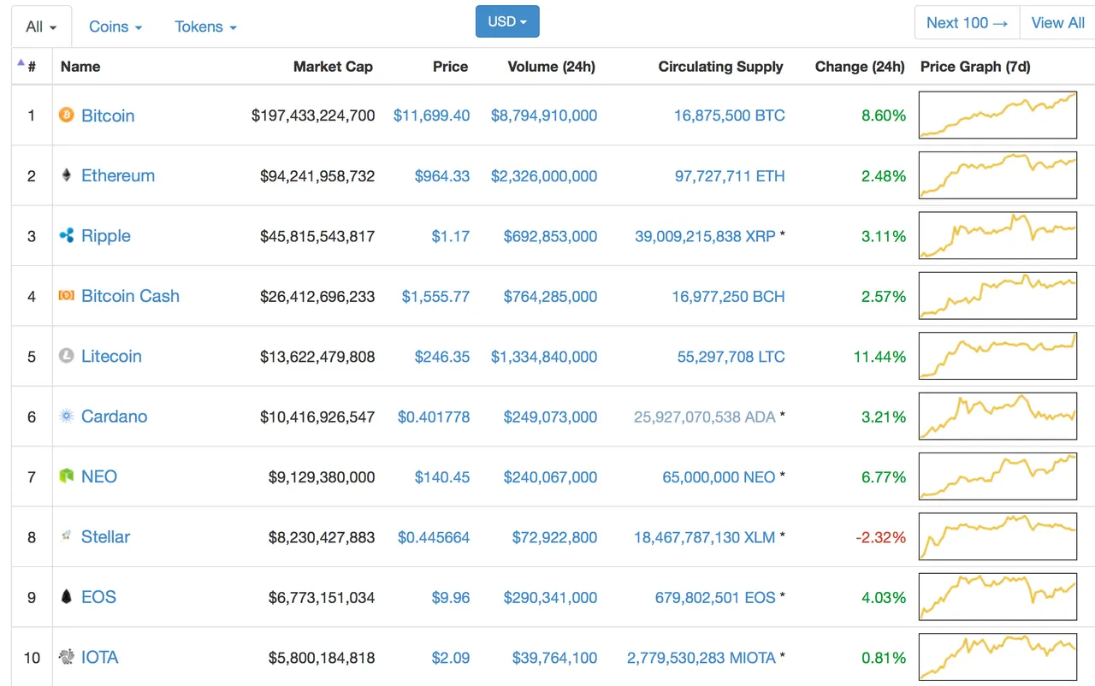This screenshot has height=686, width=1095.
Task: Click the NEO logo icon
Action: pos(66,476)
